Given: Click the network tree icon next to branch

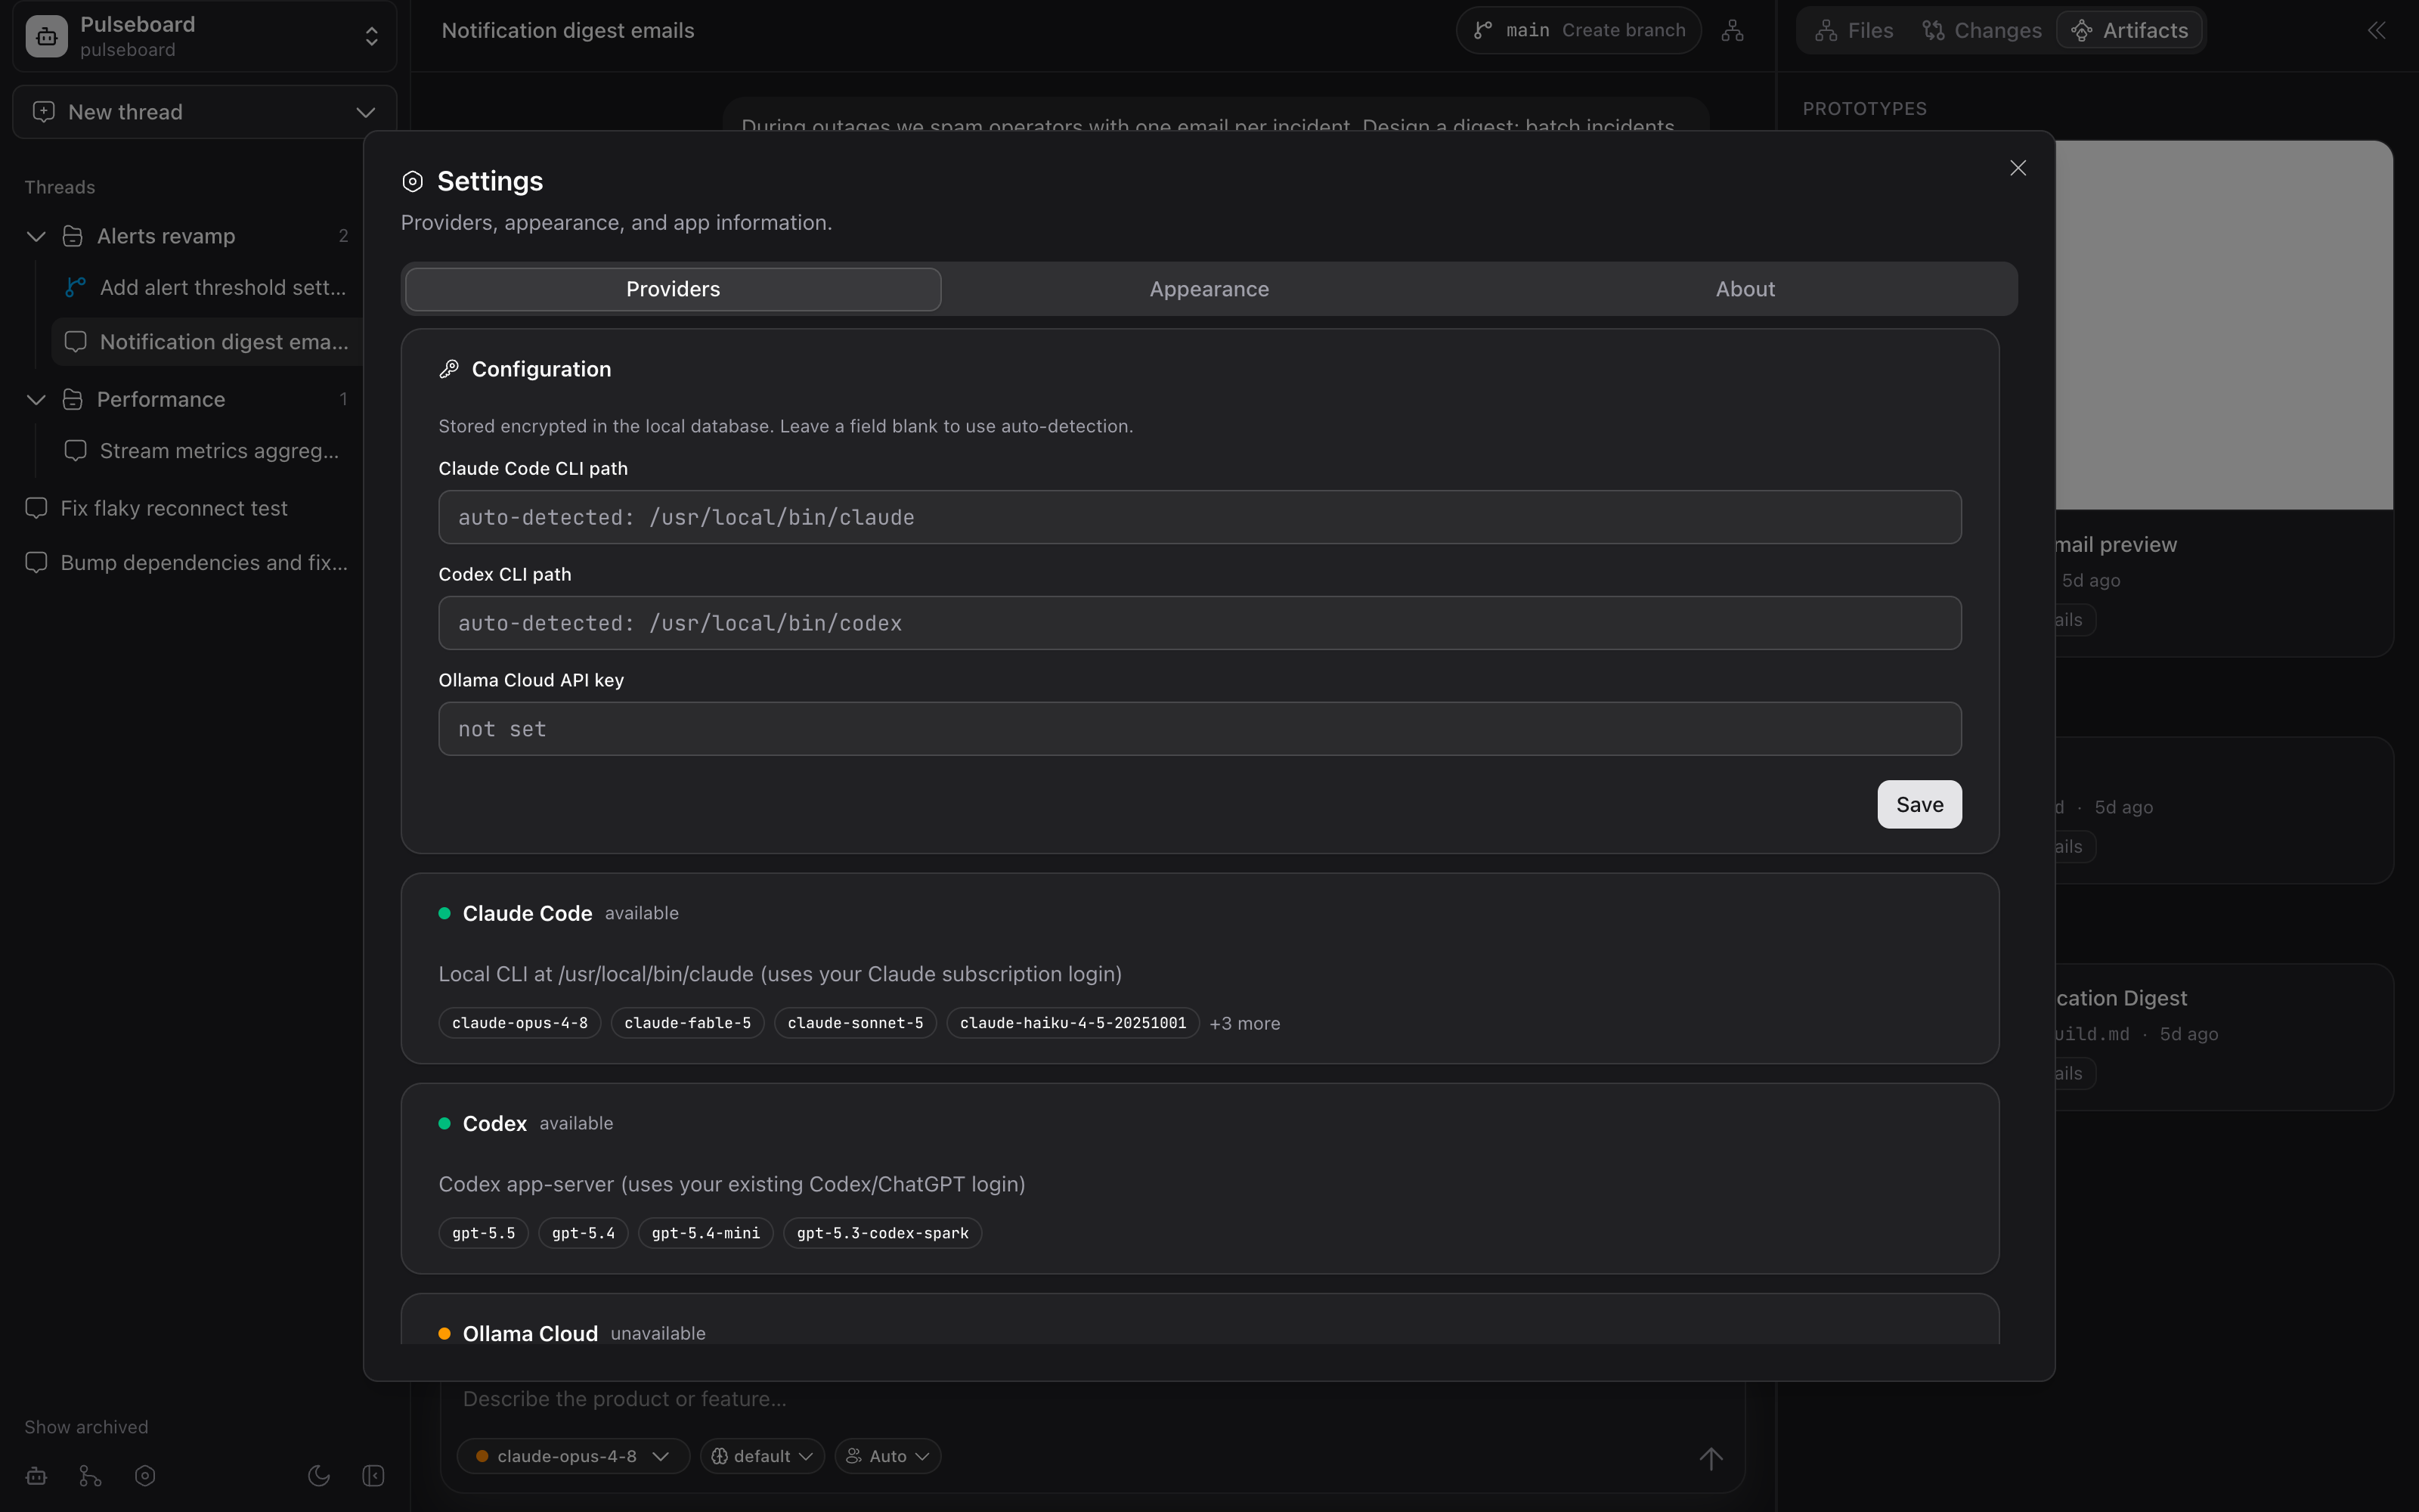Looking at the screenshot, I should pos(1733,31).
